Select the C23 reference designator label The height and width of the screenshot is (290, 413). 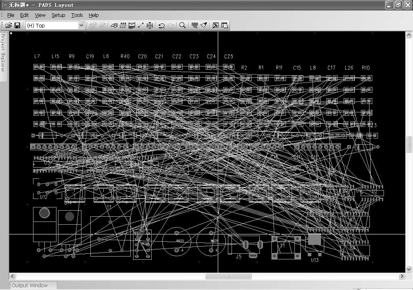[x=194, y=56]
